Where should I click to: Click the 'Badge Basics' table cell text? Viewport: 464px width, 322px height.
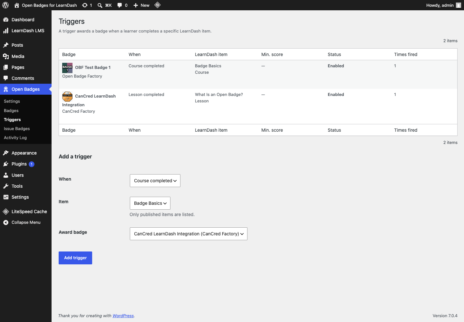[x=208, y=66]
